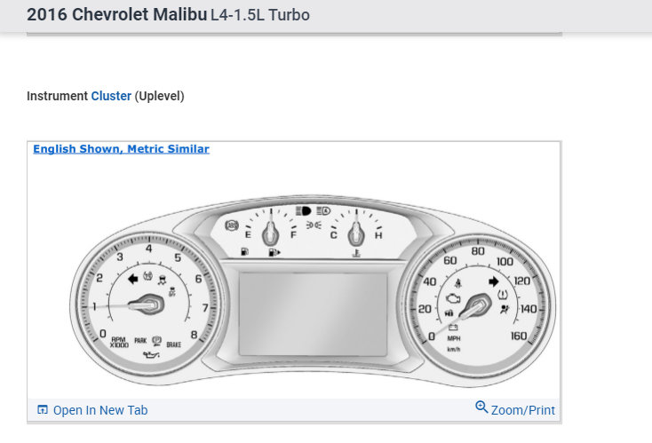The height and width of the screenshot is (443, 652).
Task: Click the left turn signal arrow indicator
Action: [x=134, y=279]
